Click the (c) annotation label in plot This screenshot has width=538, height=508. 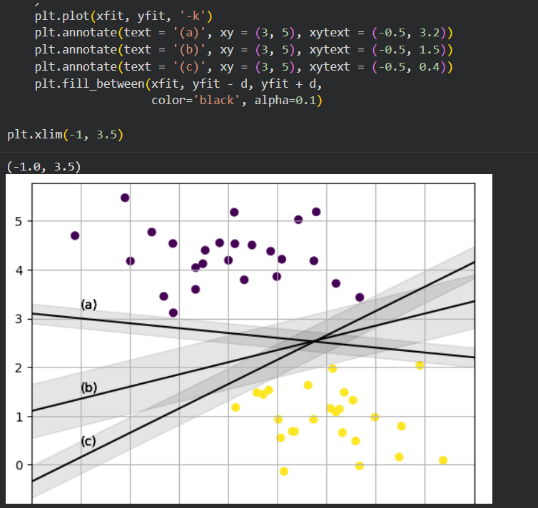pyautogui.click(x=88, y=442)
